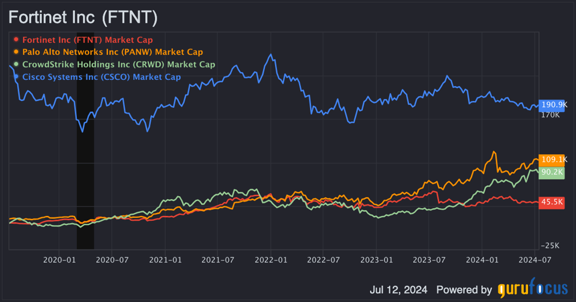Image resolution: width=576 pixels, height=302 pixels.
Task: Hide the Palo Alto Networks (PANW) Market Cap series
Action: 112,52
